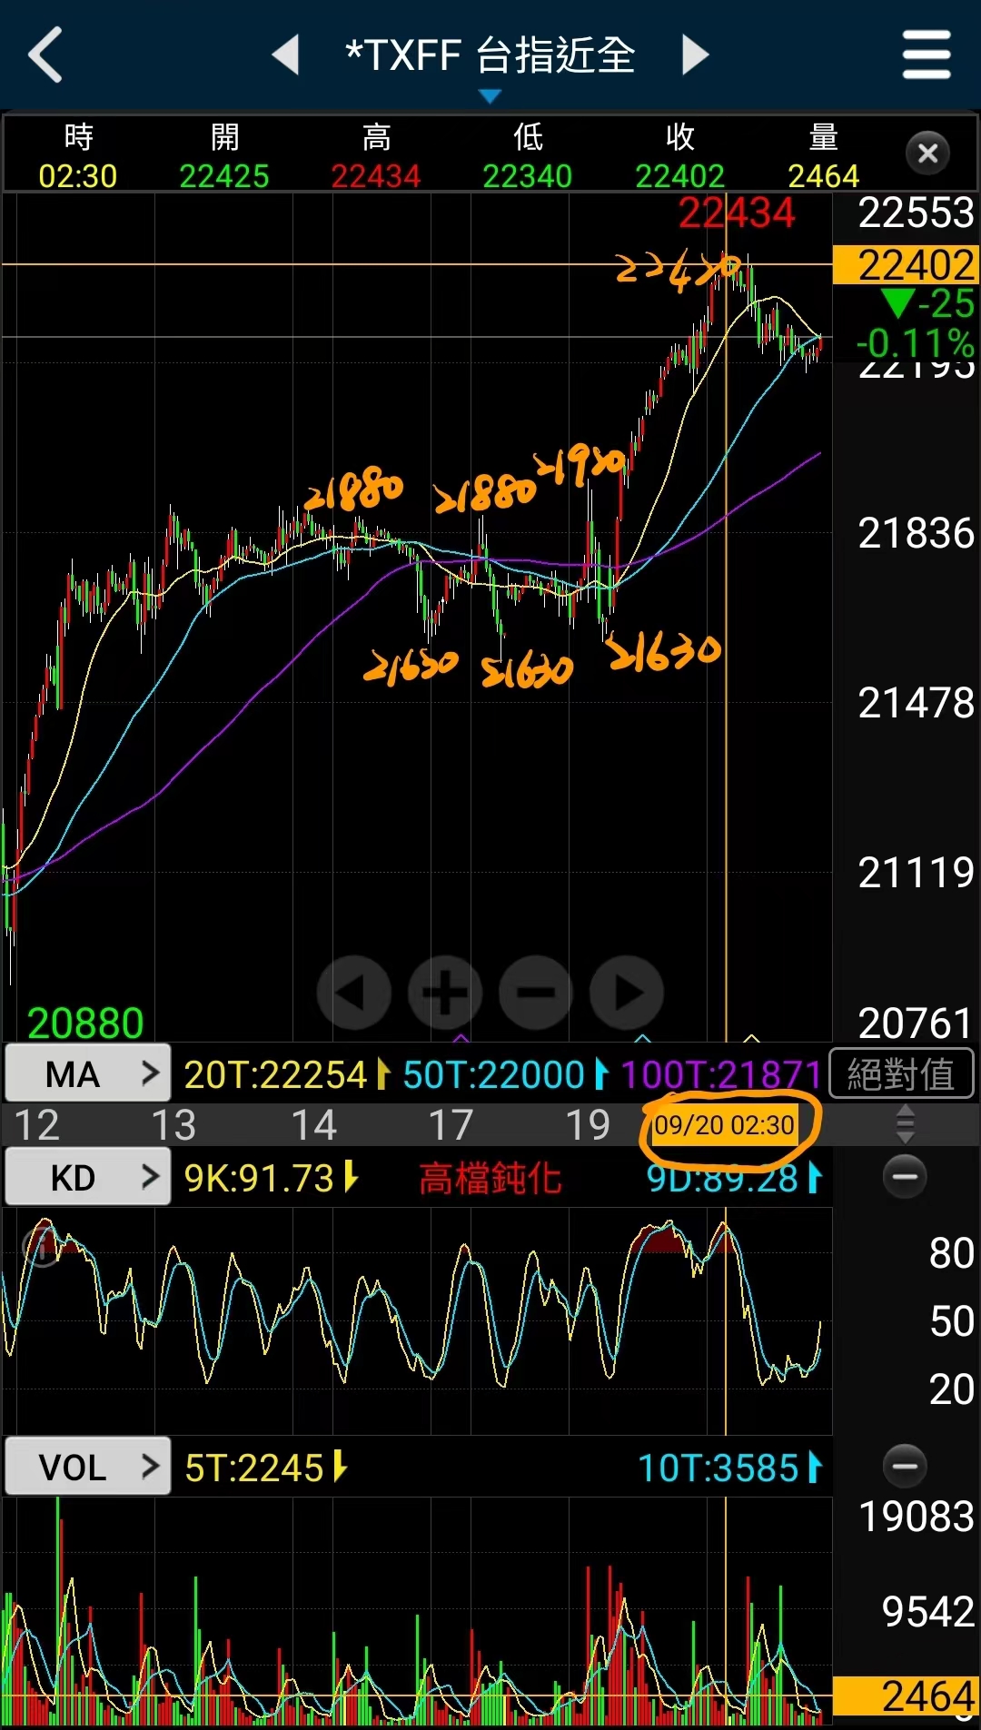Collapse the VOL indicator panel
Viewport: 981px width, 1730px height.
tap(905, 1466)
